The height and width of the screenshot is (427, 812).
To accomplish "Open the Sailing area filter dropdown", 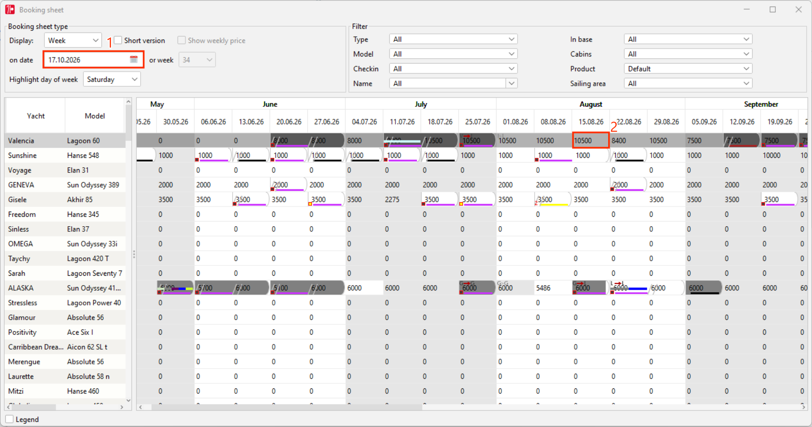I will 688,83.
